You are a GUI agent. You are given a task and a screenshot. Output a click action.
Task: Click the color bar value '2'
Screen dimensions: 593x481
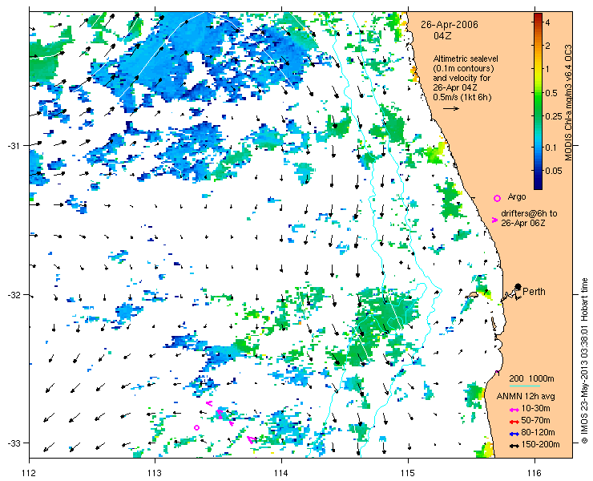point(547,46)
